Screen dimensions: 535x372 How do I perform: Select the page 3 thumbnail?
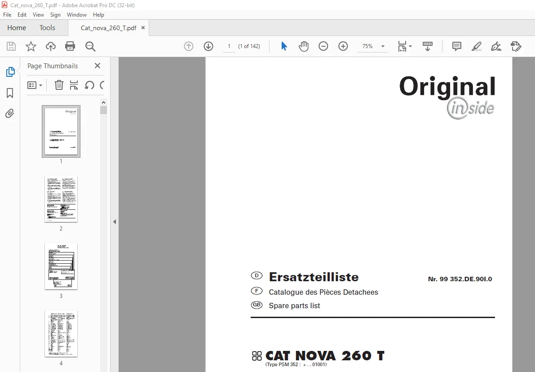tap(61, 266)
